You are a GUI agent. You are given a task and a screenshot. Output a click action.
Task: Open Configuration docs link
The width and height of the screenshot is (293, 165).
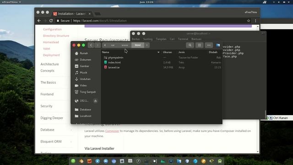click(x=52, y=29)
